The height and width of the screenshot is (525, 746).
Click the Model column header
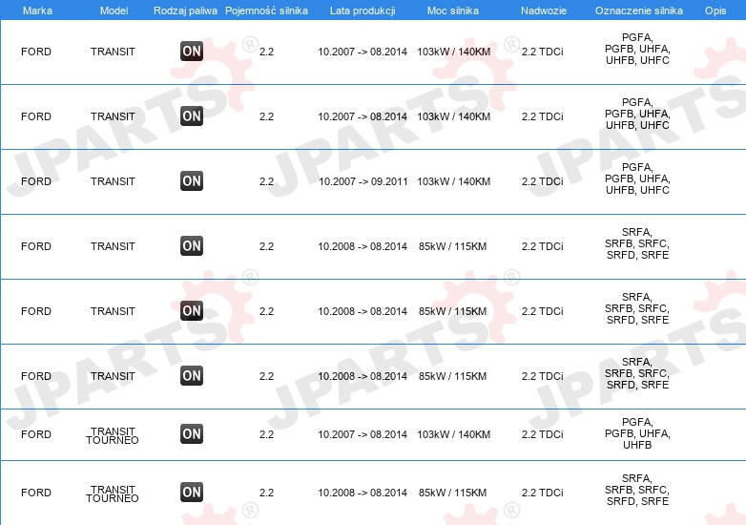pos(114,10)
